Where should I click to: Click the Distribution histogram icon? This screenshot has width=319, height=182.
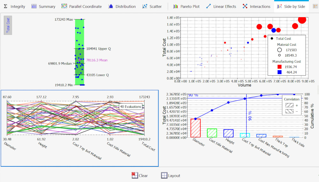111,6
